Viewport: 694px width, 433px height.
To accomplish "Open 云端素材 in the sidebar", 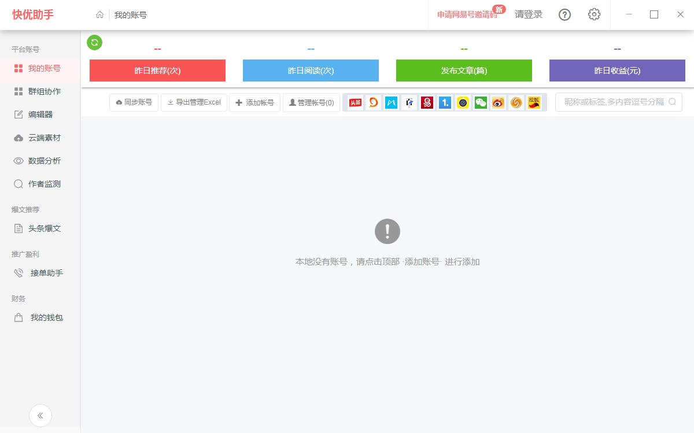I will [40, 138].
